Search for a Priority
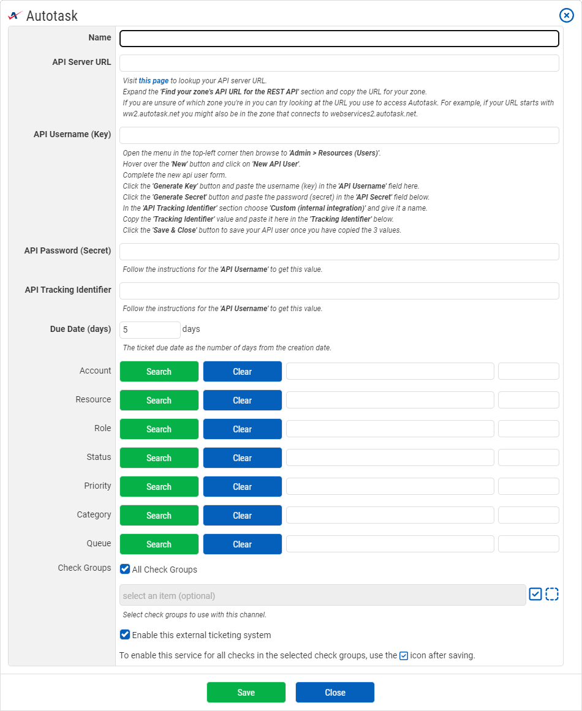Viewport: 582px width, 711px height. pyautogui.click(x=159, y=487)
